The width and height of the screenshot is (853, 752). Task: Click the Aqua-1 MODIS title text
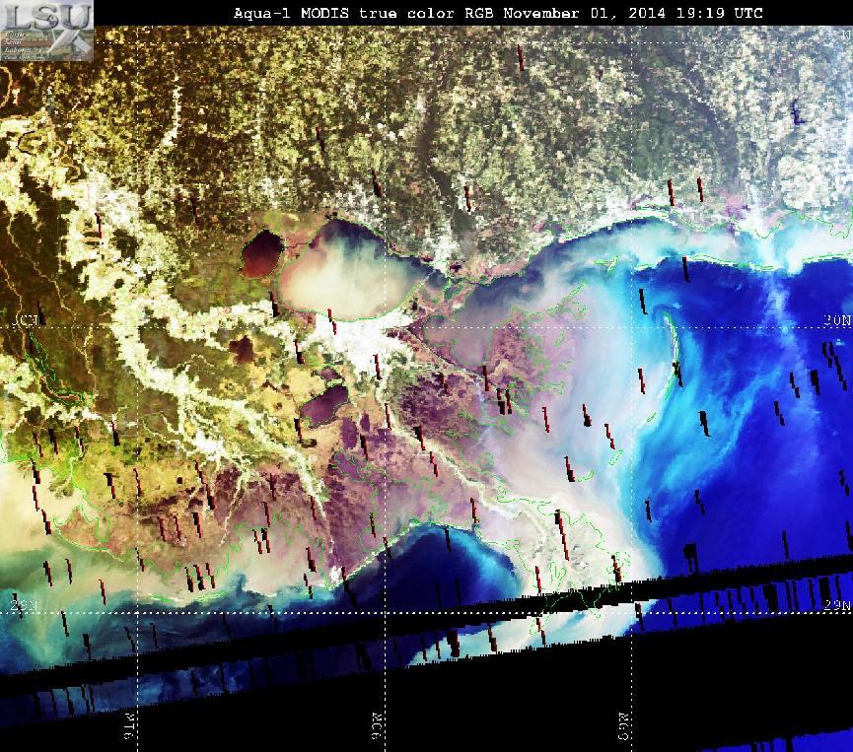[291, 13]
